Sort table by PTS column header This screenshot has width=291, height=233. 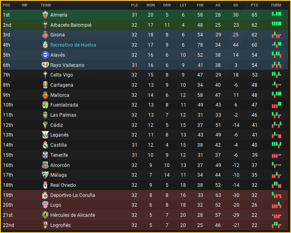[254, 5]
